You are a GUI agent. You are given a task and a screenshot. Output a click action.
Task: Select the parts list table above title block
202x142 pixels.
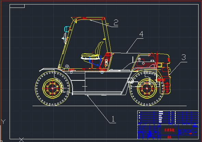[x=168, y=118]
